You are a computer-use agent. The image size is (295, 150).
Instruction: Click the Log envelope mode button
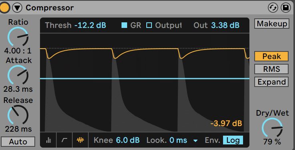233,140
